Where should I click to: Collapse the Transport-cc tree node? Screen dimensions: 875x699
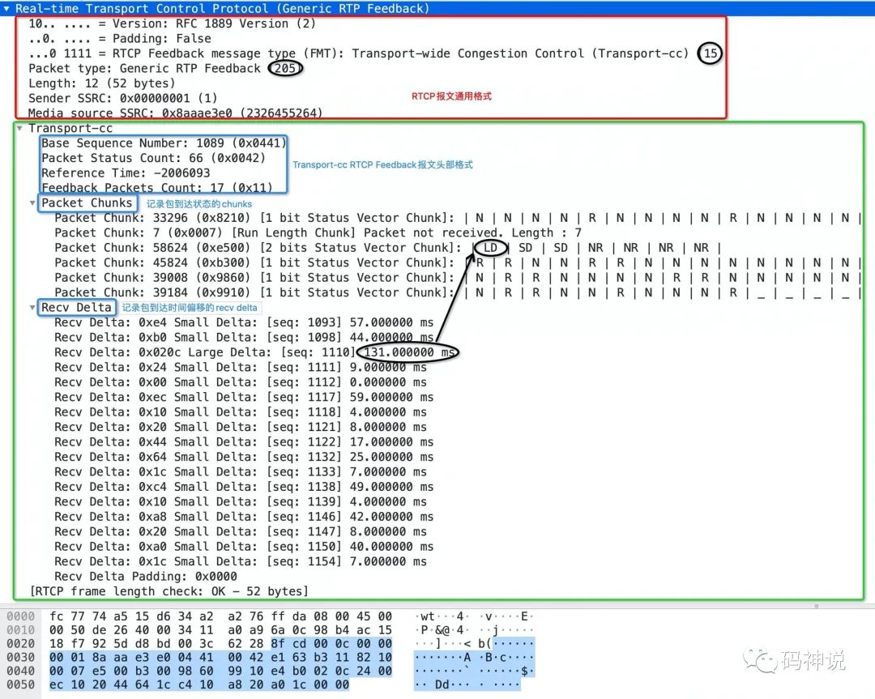pyautogui.click(x=20, y=128)
